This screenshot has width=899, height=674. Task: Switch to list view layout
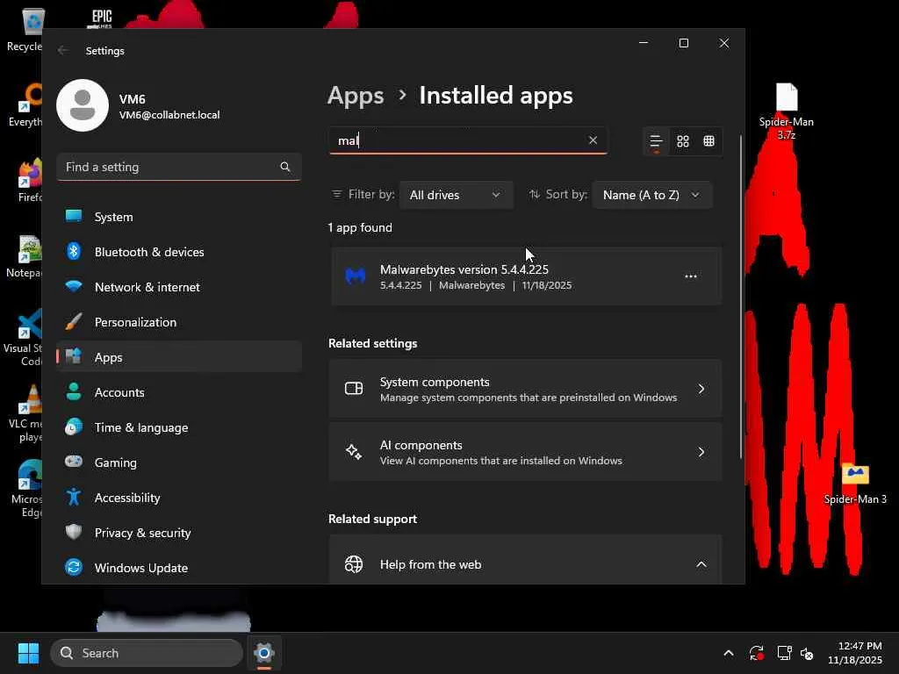656,141
